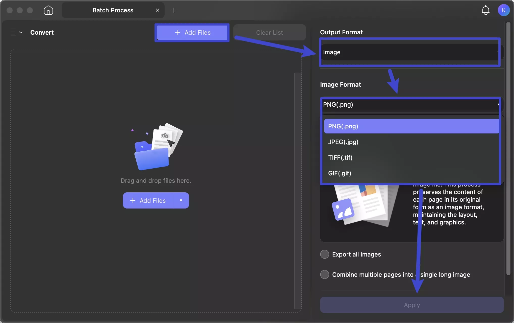Click the Clear List button
The height and width of the screenshot is (323, 514).
(269, 32)
